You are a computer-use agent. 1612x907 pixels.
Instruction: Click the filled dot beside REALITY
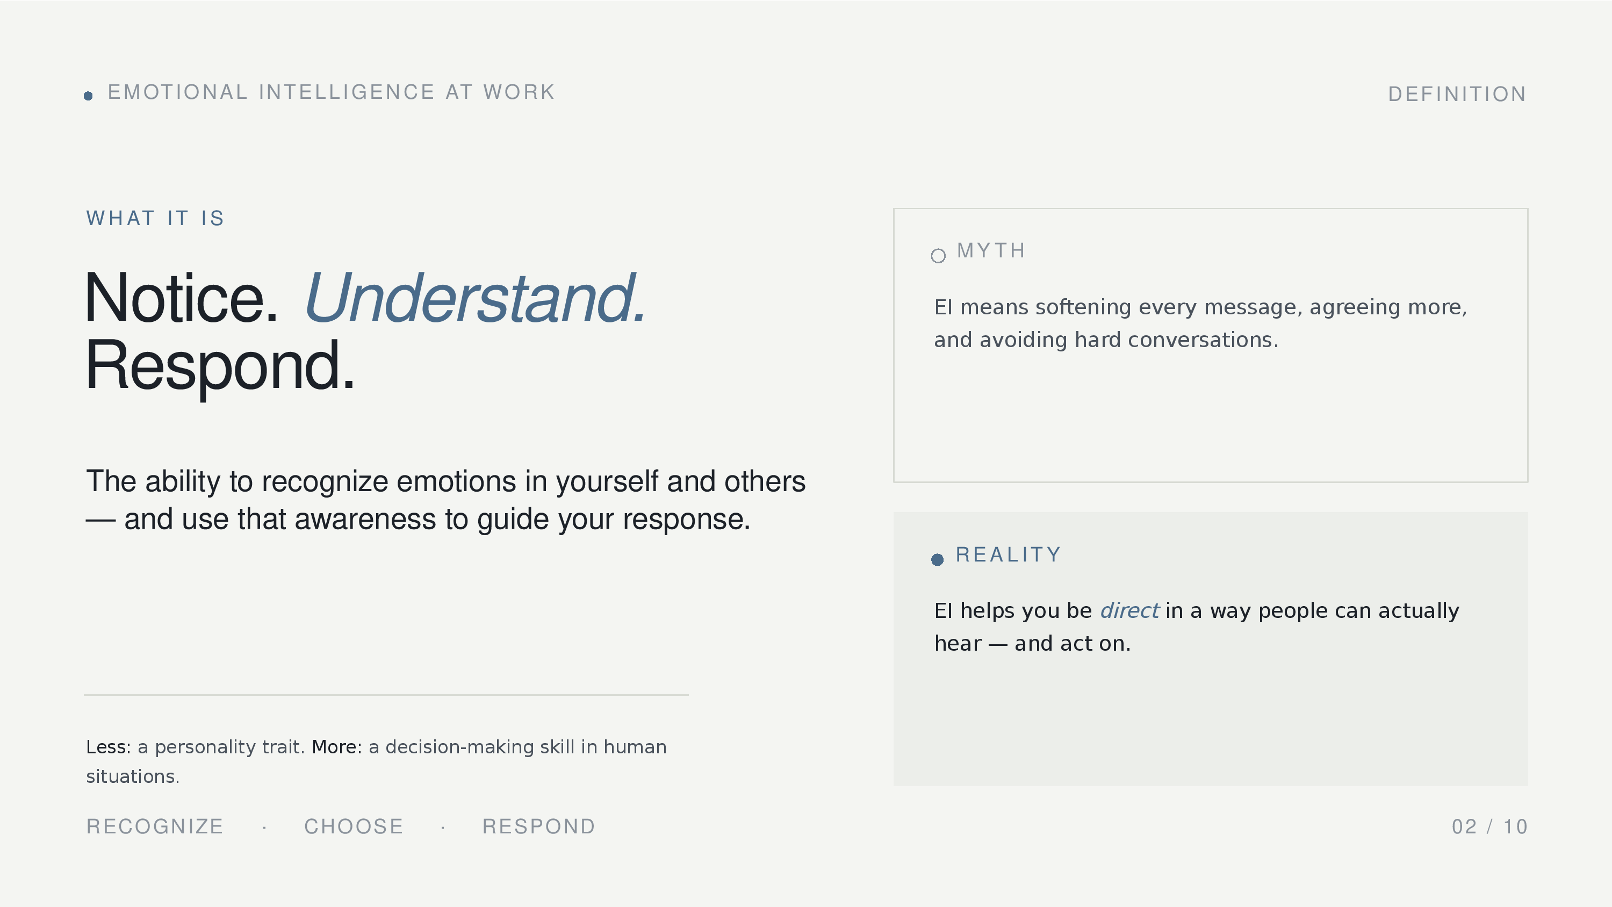point(938,559)
